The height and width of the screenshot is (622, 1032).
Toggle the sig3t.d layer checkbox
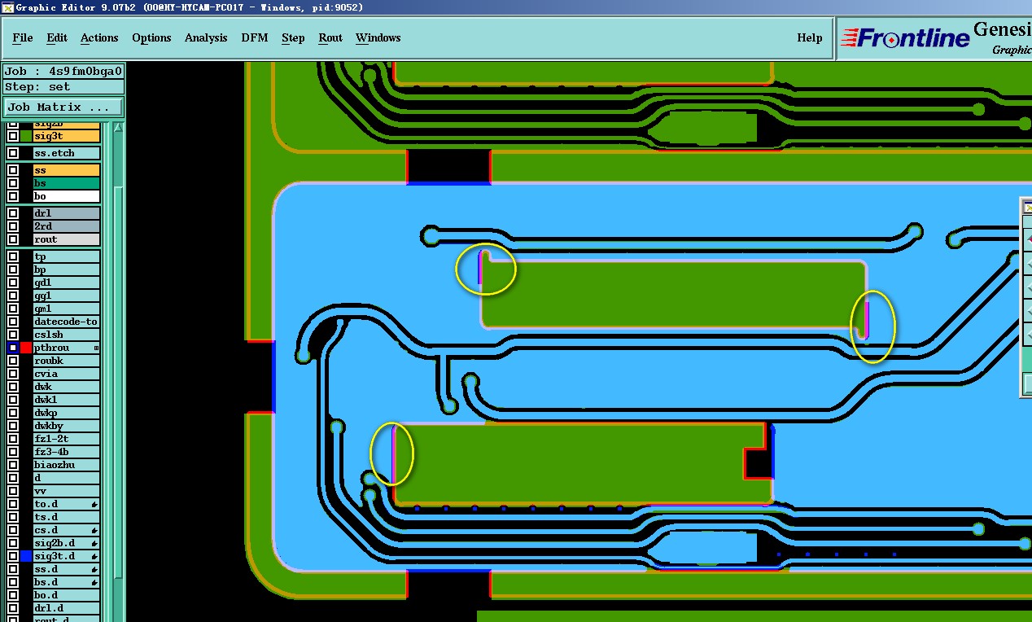click(x=13, y=556)
